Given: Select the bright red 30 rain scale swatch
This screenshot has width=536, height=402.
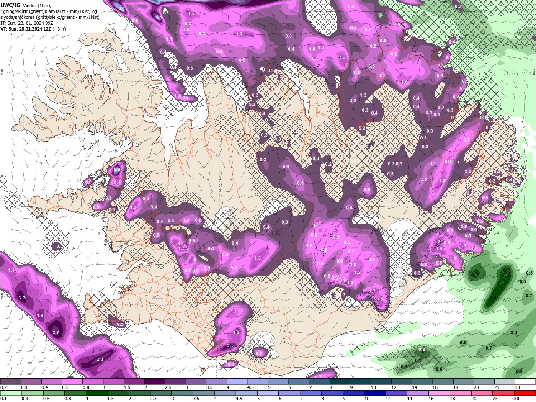Looking at the screenshot, I should [x=525, y=393].
